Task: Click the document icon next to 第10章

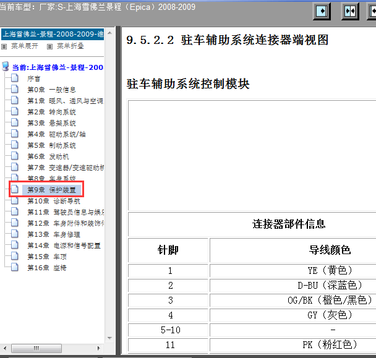Action: point(15,200)
